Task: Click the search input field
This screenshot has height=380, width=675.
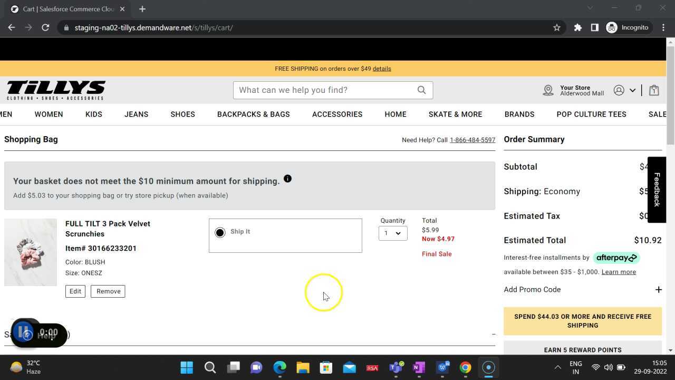Action: tap(324, 90)
